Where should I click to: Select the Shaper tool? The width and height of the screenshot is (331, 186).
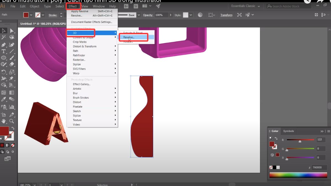4,64
